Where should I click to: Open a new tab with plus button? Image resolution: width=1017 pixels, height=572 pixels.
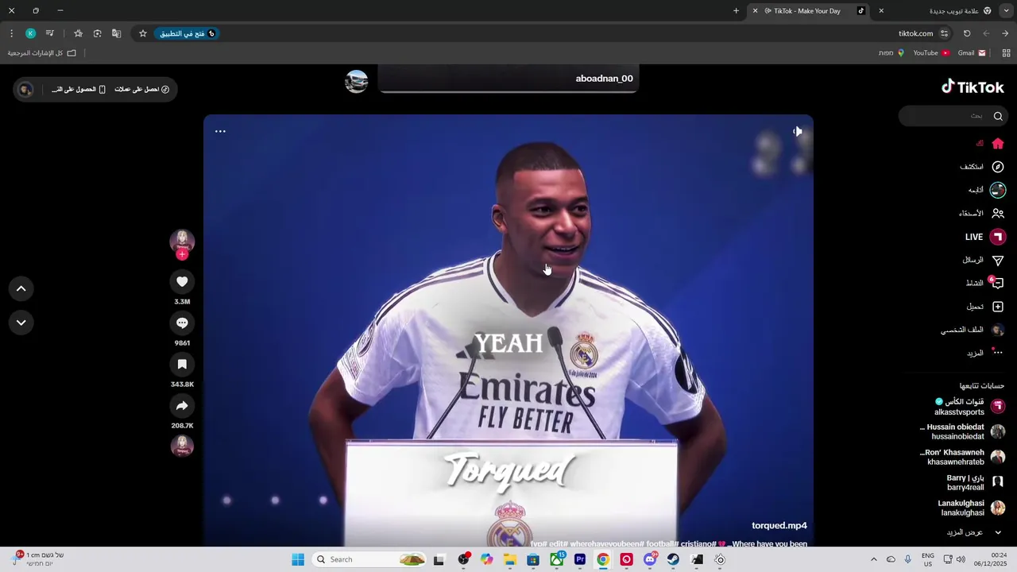point(736,11)
